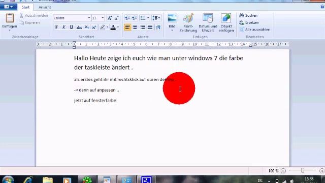Align text right

pyautogui.click(x=142, y=27)
